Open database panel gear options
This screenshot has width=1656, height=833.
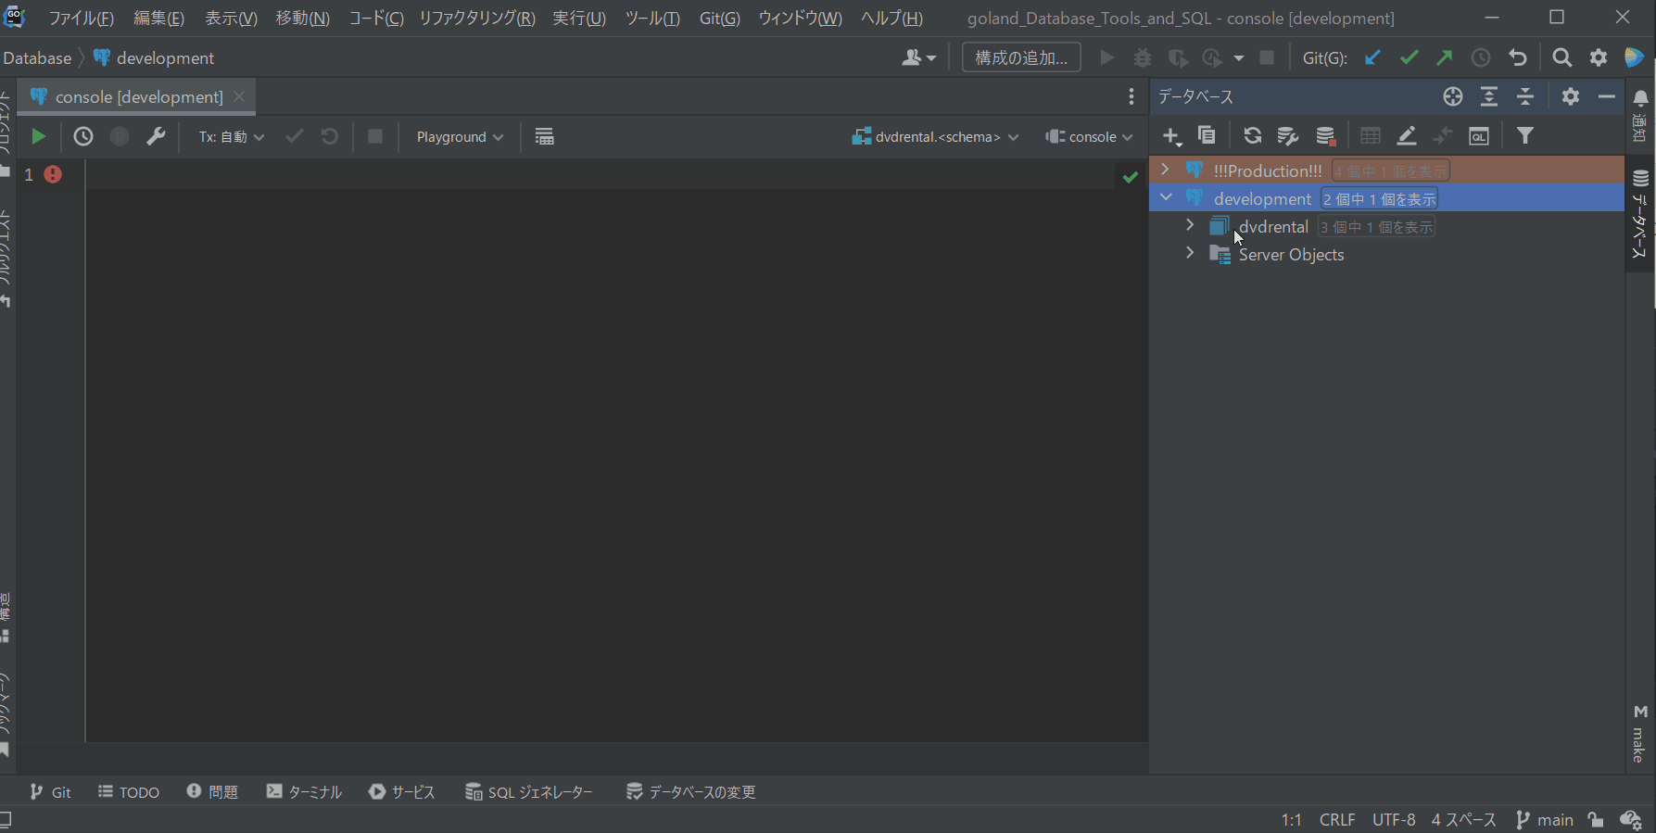click(1571, 96)
